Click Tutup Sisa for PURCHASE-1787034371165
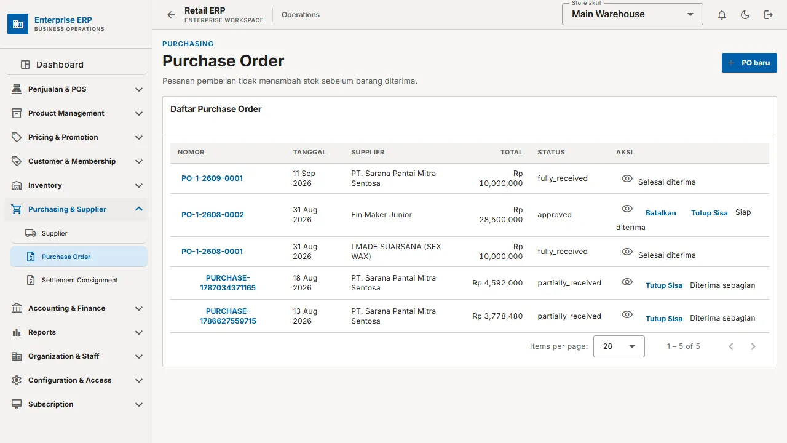The image size is (787, 443). point(664,285)
